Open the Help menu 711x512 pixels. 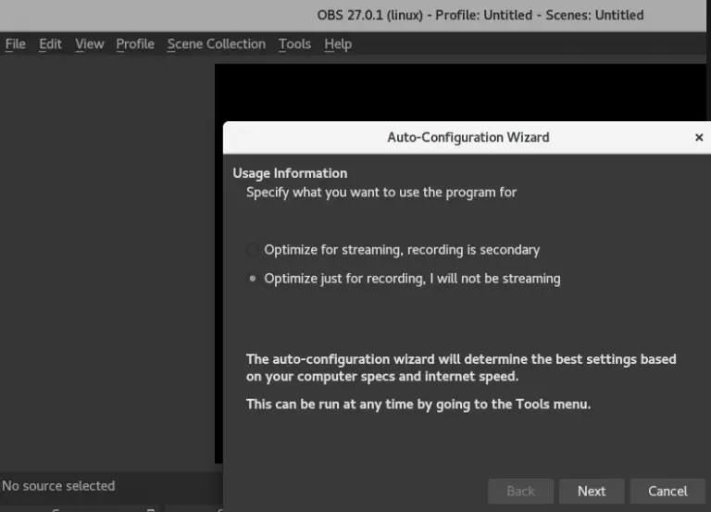click(338, 44)
